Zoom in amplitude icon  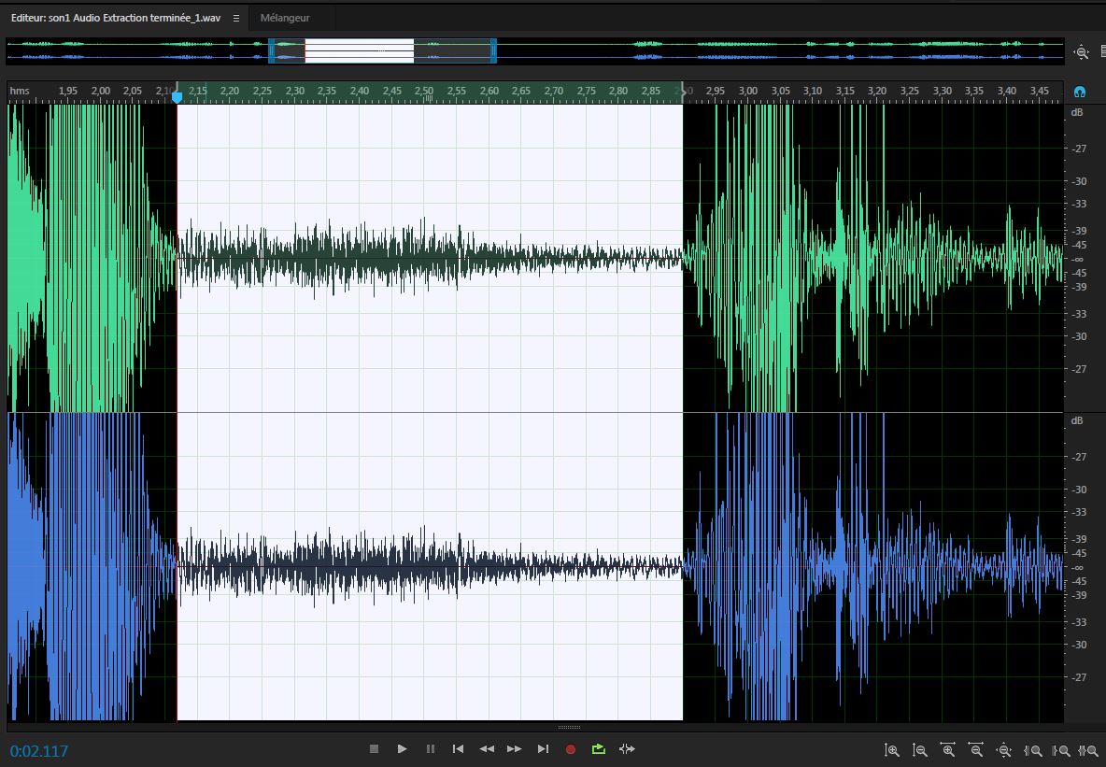coord(892,750)
